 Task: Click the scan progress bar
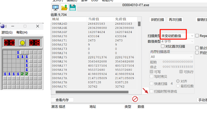pos(142,9)
